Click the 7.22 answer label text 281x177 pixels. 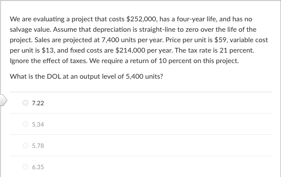point(38,103)
